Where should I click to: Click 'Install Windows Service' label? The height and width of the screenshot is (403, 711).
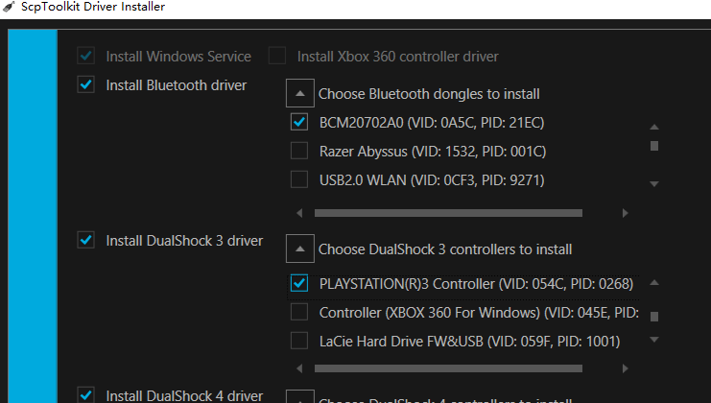tap(178, 57)
